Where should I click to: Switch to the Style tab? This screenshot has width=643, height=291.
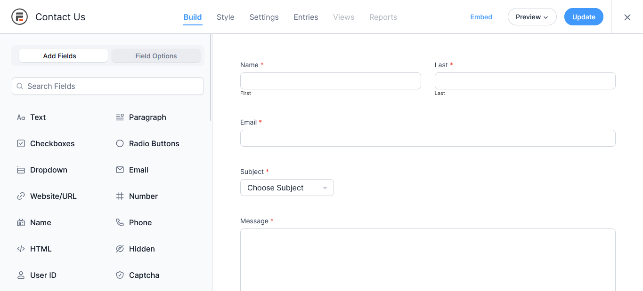225,17
